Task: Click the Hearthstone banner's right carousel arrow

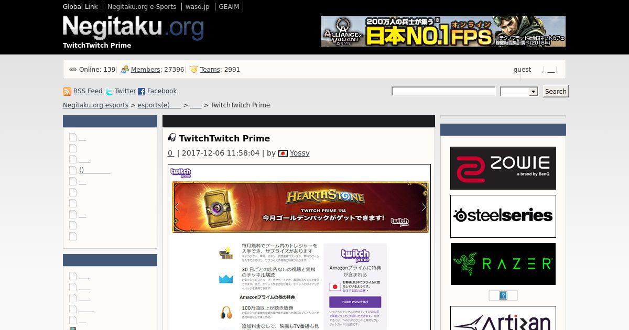Action: pos(424,207)
